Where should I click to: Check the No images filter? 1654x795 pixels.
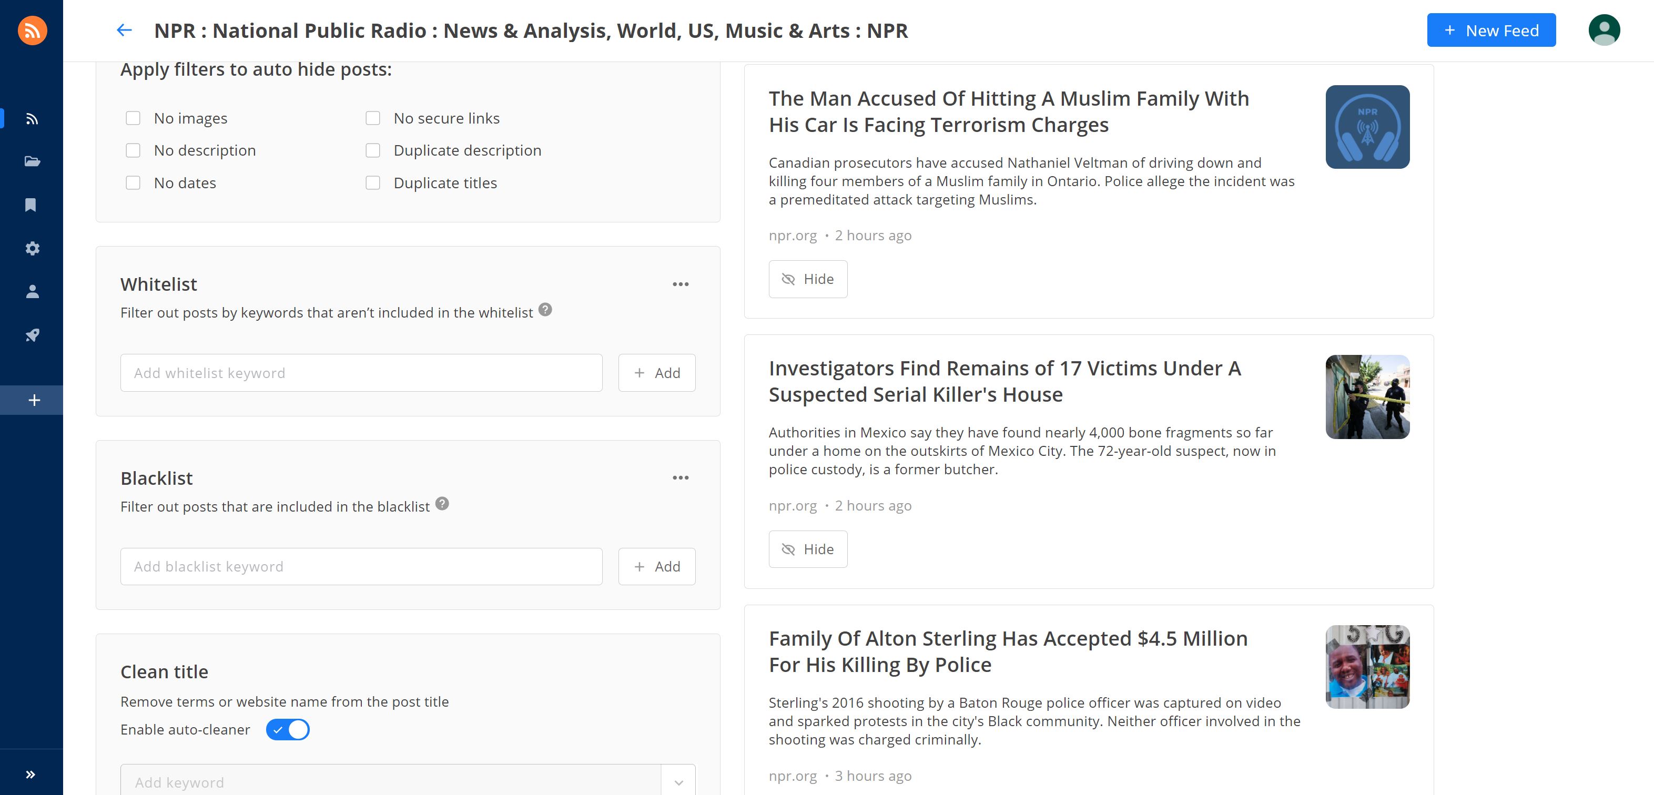coord(133,118)
